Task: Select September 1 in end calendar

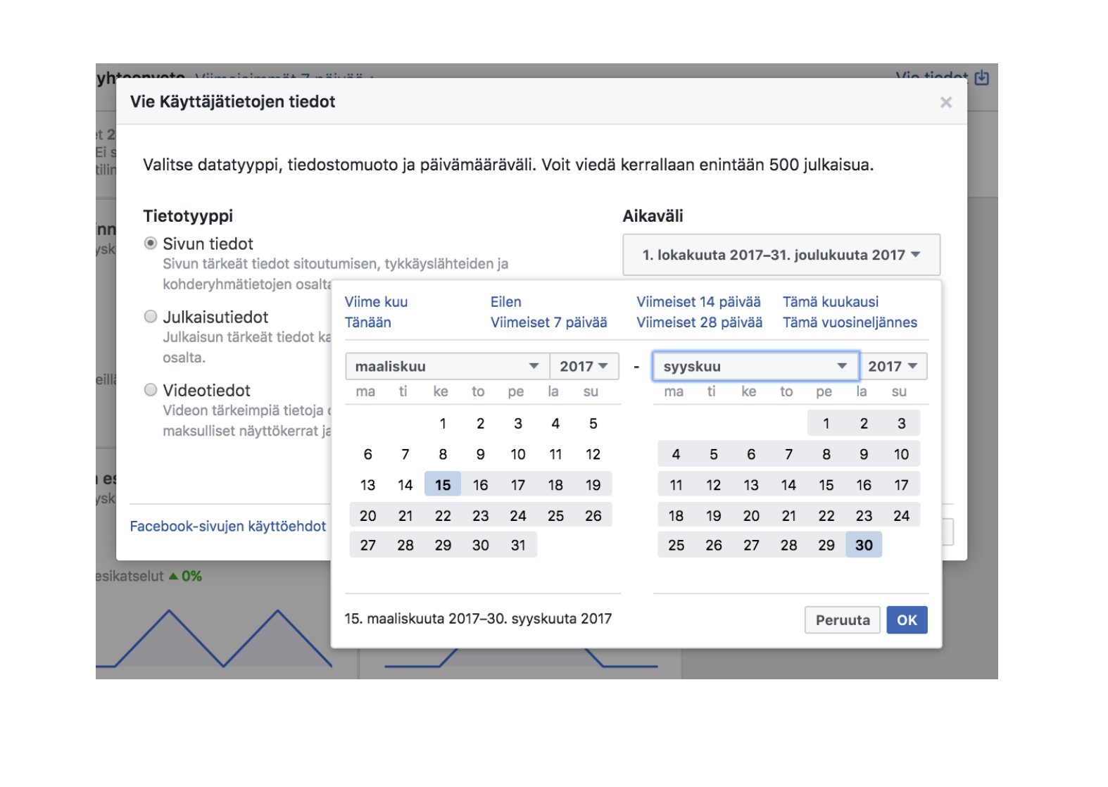Action: click(826, 424)
